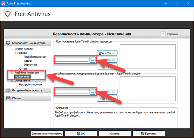Expand the Real-Time Protection tree node
The image size is (194, 138).
pos(12,73)
